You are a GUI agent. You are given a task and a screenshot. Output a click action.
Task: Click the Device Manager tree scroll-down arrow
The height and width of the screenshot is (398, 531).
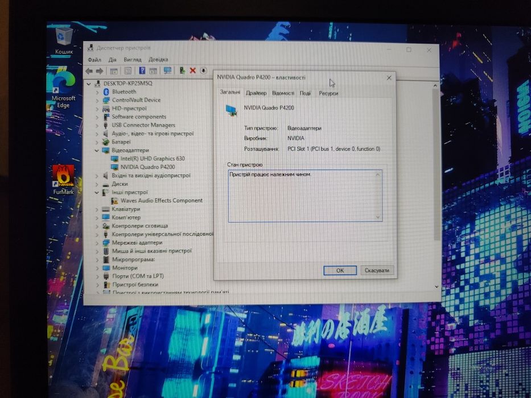[437, 287]
